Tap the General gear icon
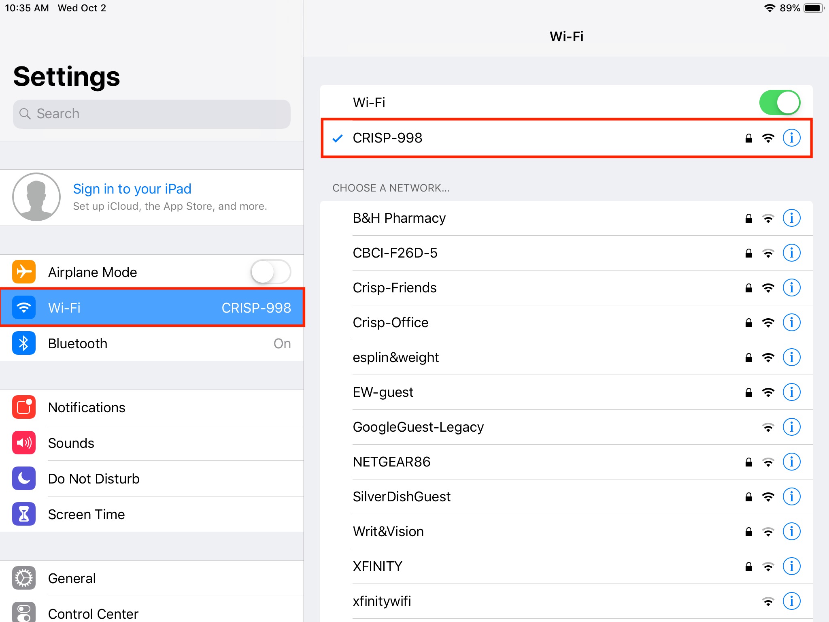829x622 pixels. click(x=24, y=578)
